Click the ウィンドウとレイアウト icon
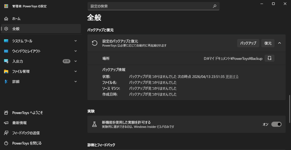 [x=6, y=51]
